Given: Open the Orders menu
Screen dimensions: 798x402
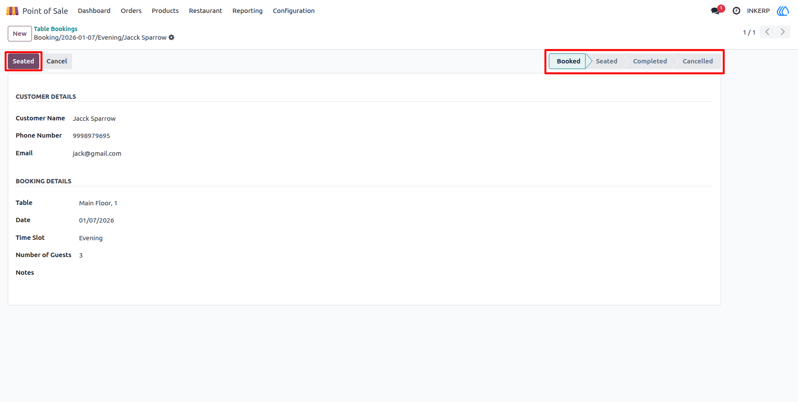Looking at the screenshot, I should pyautogui.click(x=131, y=11).
